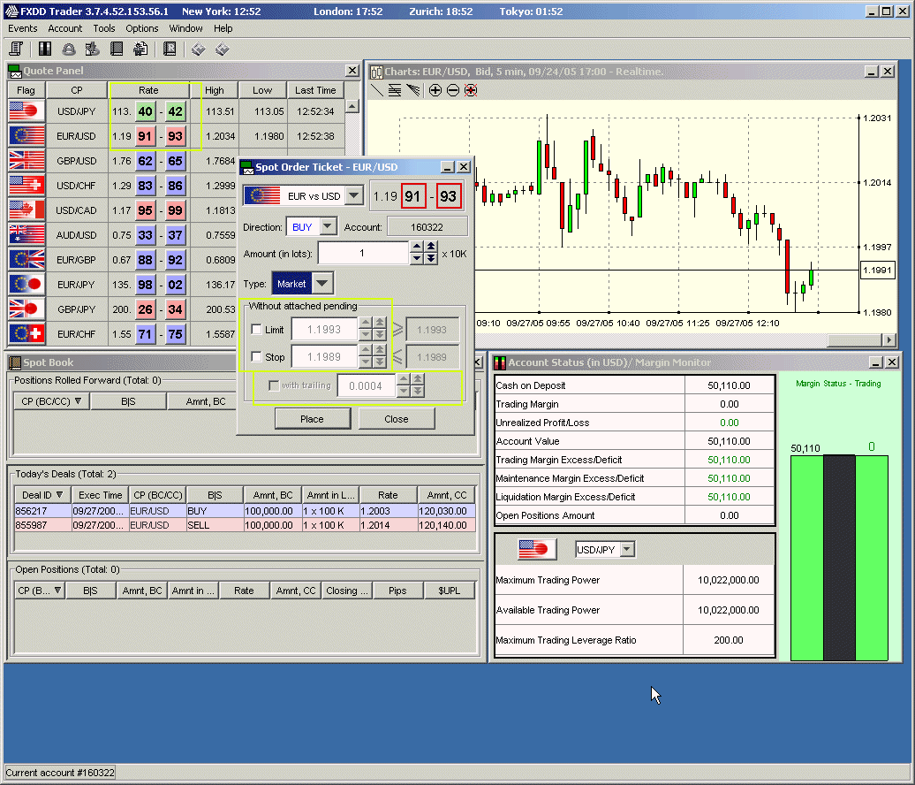
Task: Select the parallel lines chart tool
Action: pyautogui.click(x=395, y=90)
